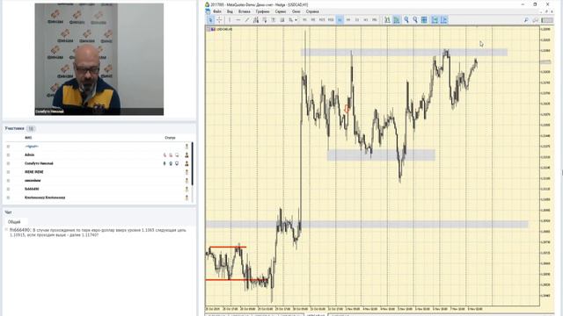Toggle candlestick chart display
563x316 pixels.
(x=397, y=19)
